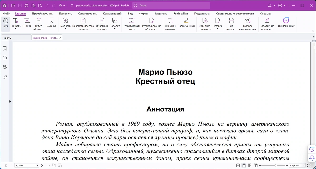
Task: Expand the Выбрать dropdown arrow
Action: 16,29
